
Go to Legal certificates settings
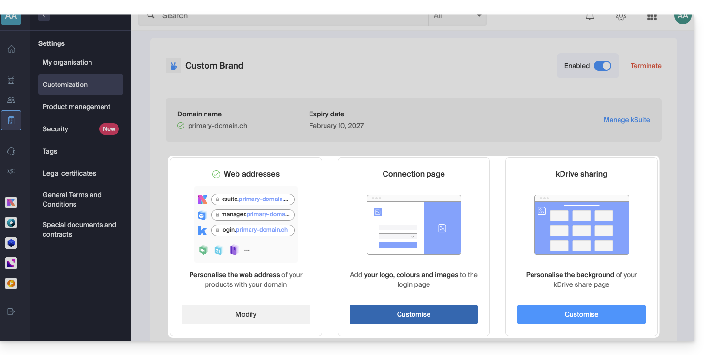(69, 173)
